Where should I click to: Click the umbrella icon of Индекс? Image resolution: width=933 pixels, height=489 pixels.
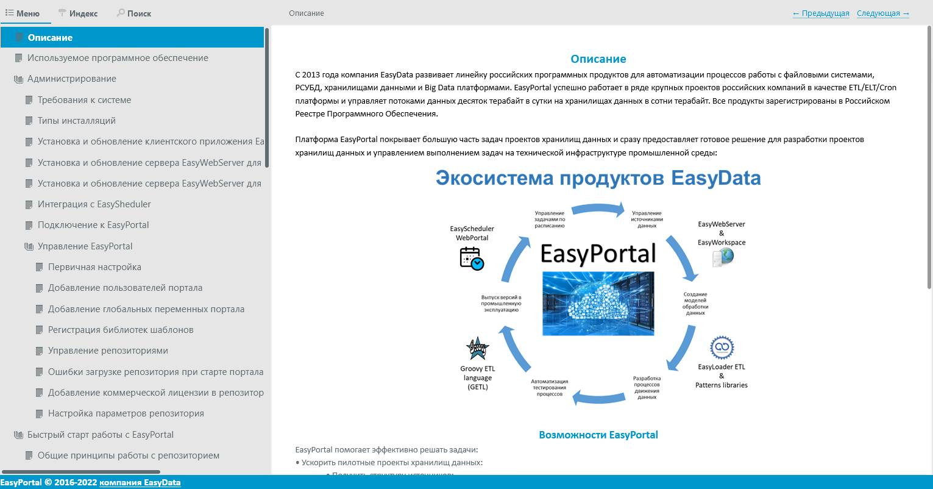(x=62, y=13)
